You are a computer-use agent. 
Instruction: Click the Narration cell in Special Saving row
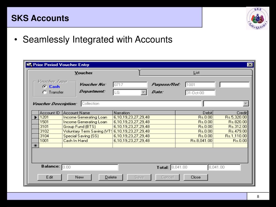[144, 136]
